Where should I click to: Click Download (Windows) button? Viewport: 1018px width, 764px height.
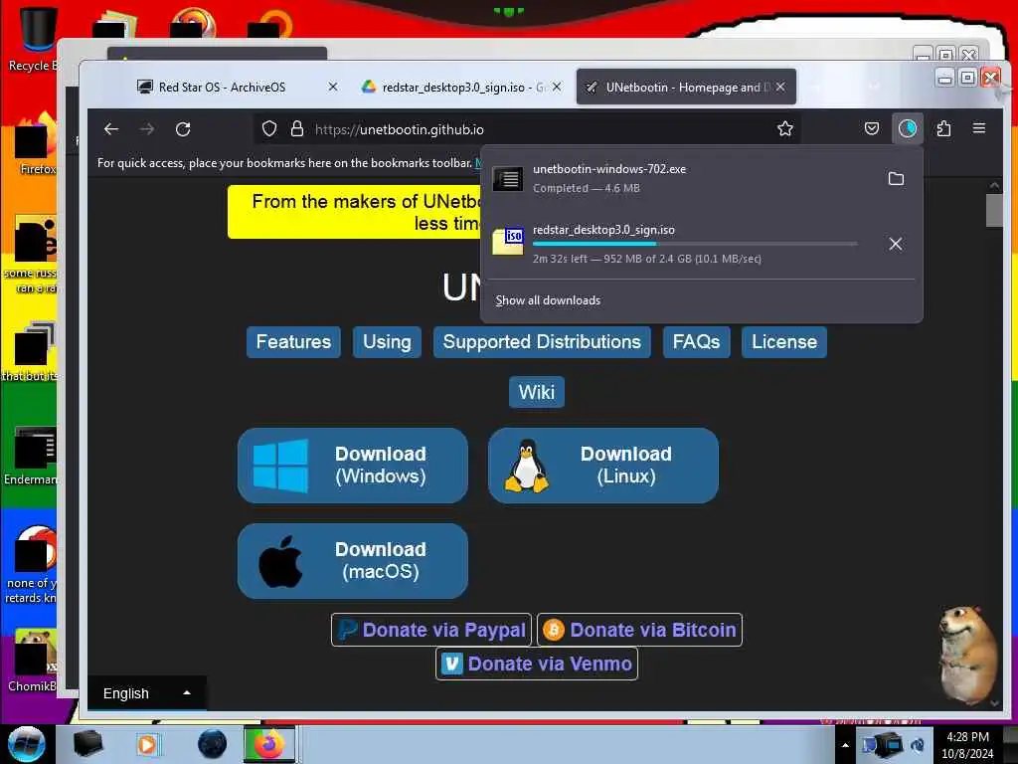pyautogui.click(x=353, y=466)
